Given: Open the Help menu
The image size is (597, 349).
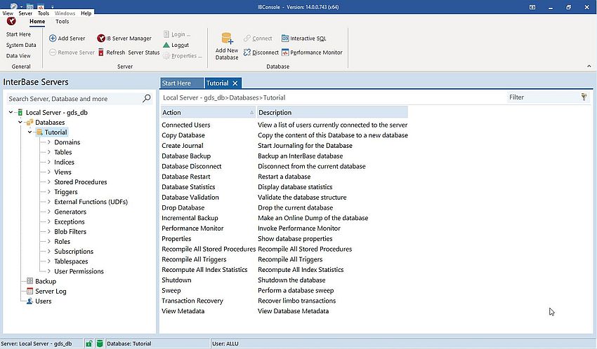Looking at the screenshot, I should 86,13.
